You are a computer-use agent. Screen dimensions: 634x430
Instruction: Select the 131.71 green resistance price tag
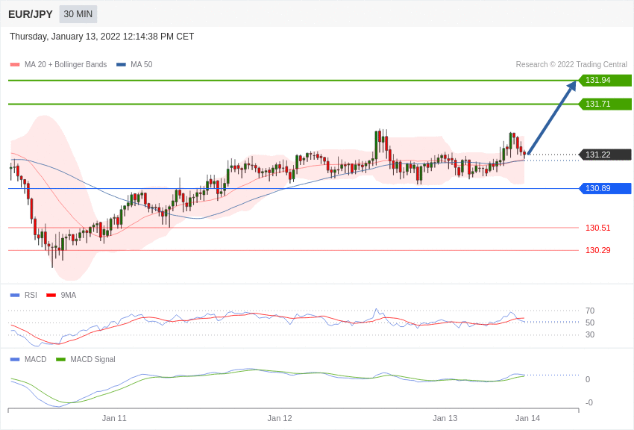point(605,104)
